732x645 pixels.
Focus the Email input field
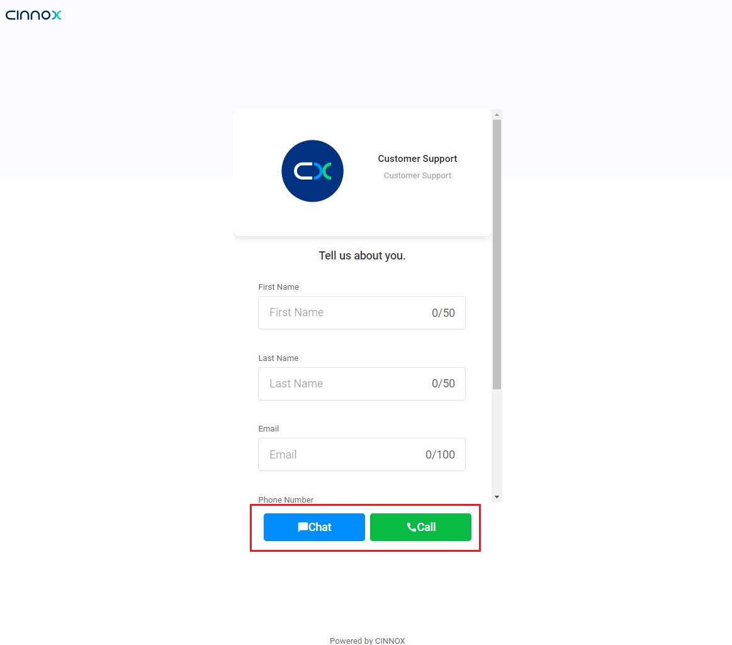click(x=362, y=454)
